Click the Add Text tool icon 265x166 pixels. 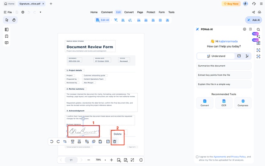116,20
